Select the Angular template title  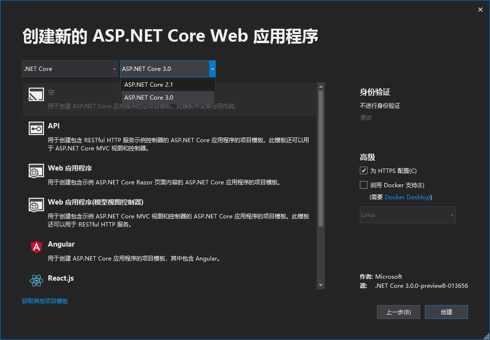[x=61, y=244]
